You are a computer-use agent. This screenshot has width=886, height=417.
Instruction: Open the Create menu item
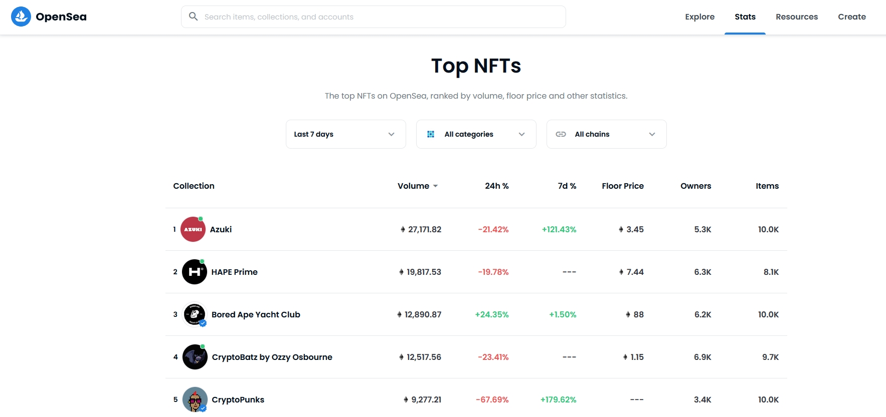852,17
